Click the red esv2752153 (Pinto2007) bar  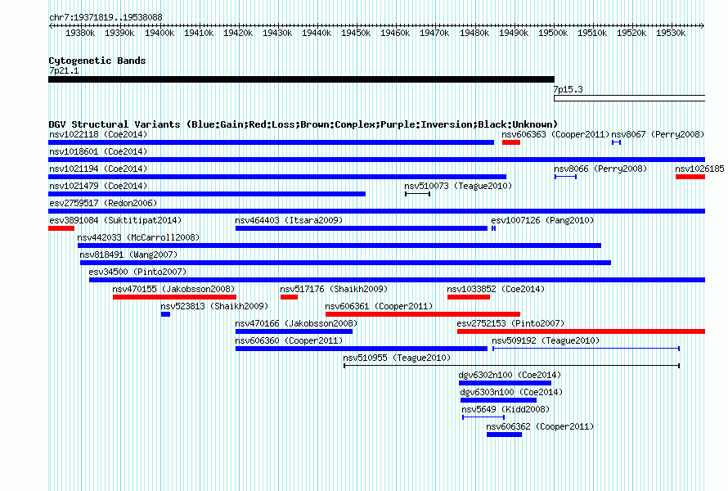click(x=582, y=331)
